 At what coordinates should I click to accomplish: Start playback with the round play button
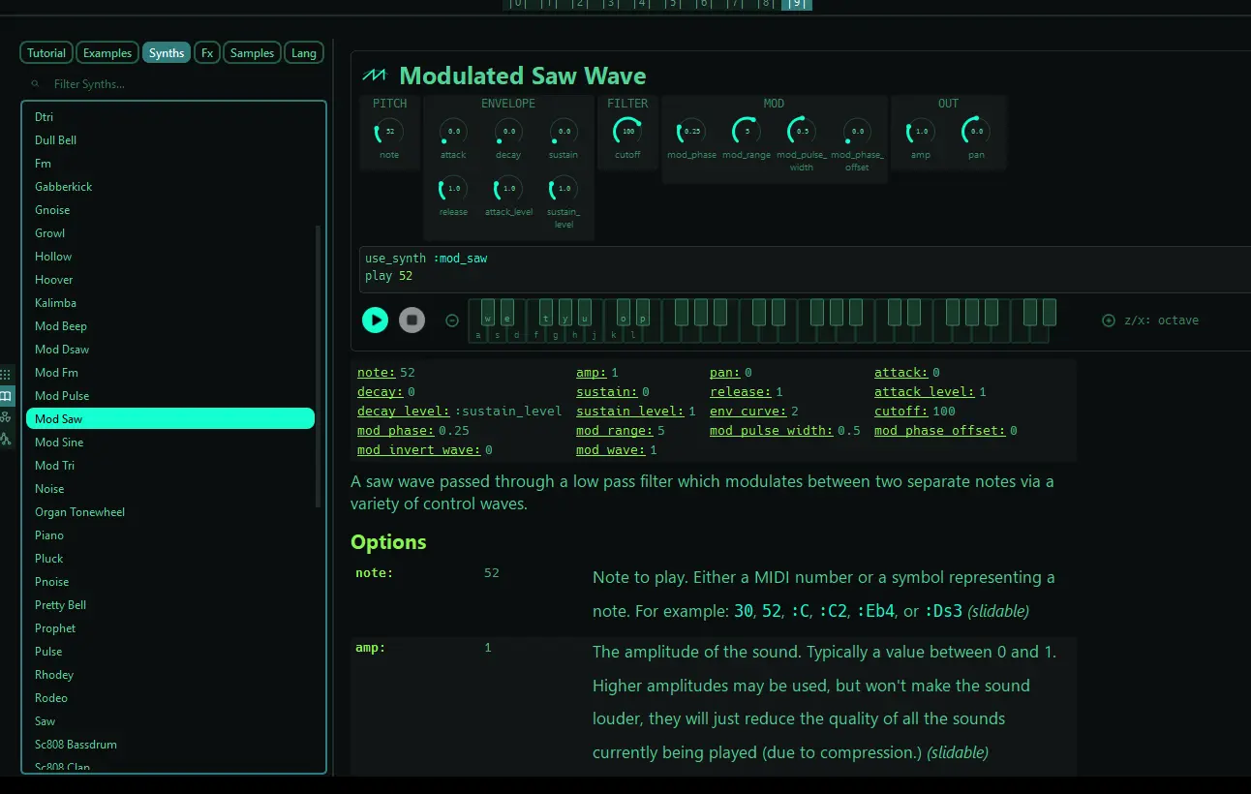tap(375, 320)
